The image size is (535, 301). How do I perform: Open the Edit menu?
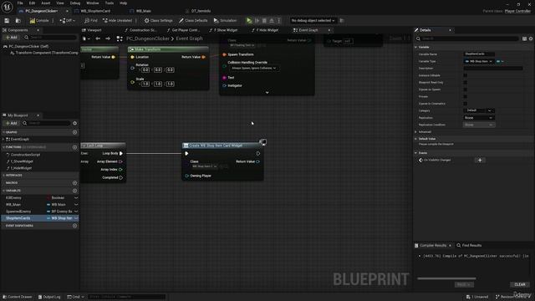pos(32,3)
